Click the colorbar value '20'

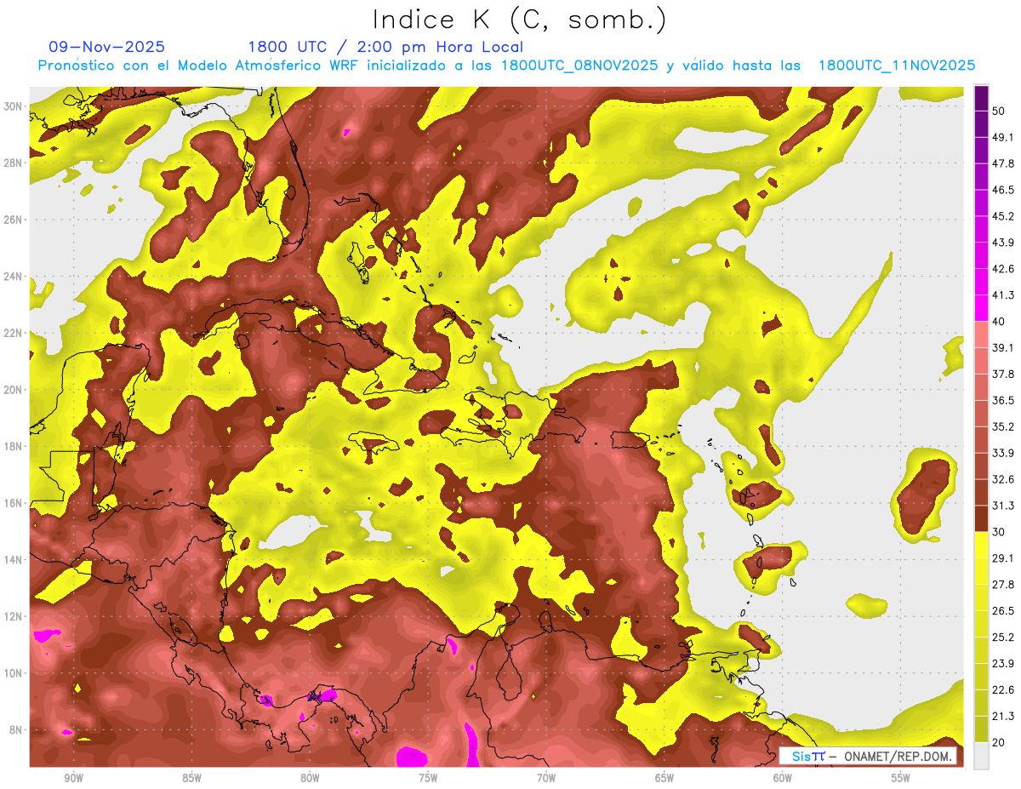(x=1000, y=742)
